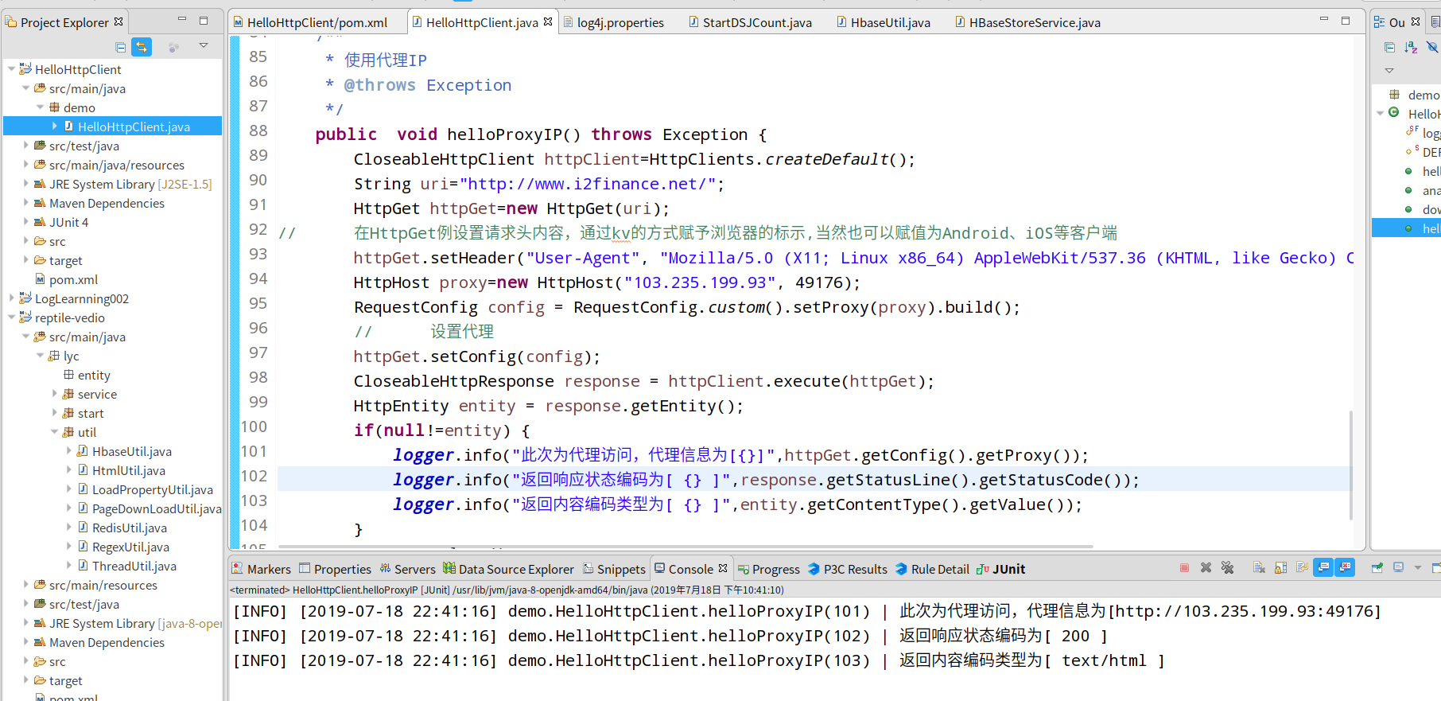This screenshot has height=701, width=1441.
Task: Toggle show console on standard error
Action: coord(1345,568)
